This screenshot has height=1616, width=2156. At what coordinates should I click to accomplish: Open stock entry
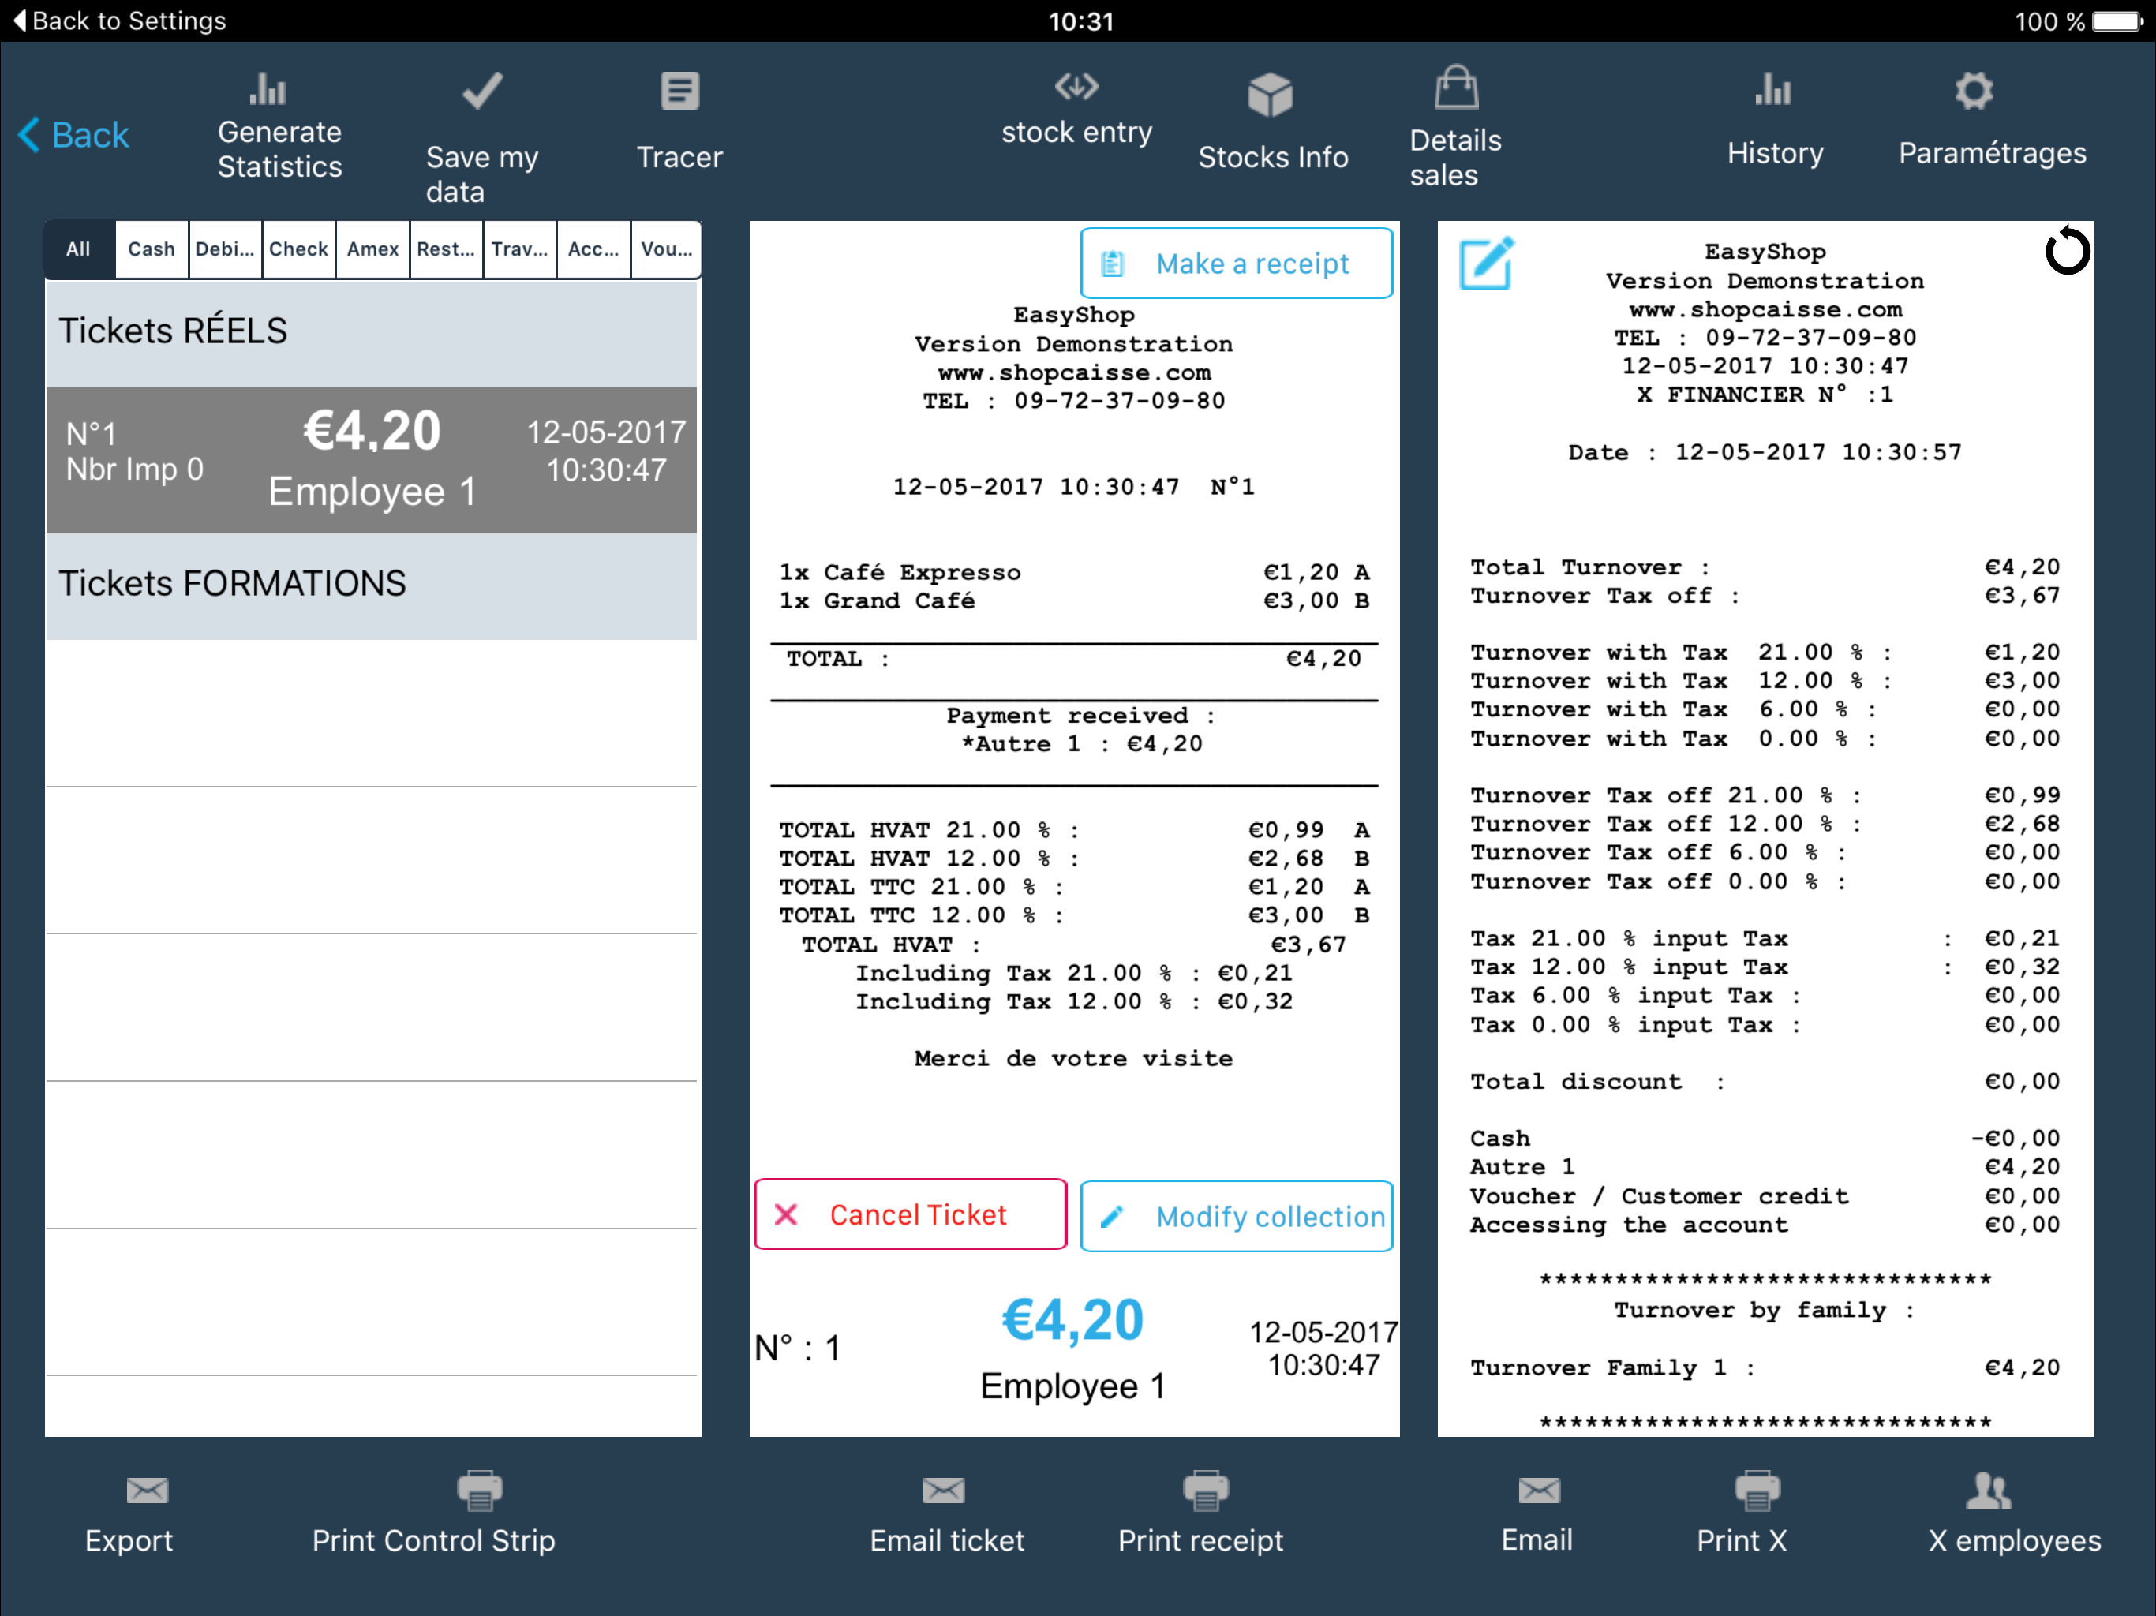[x=1076, y=109]
